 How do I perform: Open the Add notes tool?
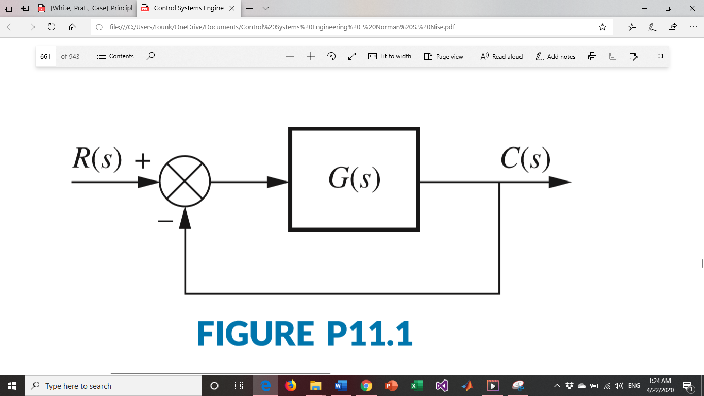tap(555, 56)
